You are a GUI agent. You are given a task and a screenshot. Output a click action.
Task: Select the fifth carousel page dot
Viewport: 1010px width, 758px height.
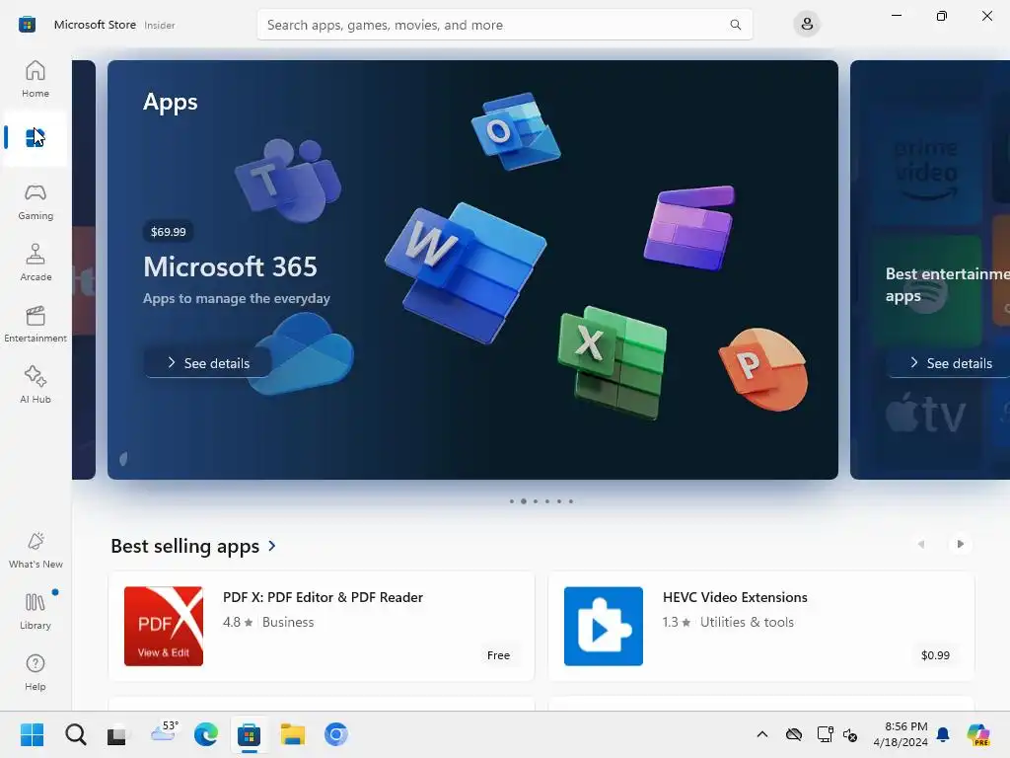click(x=559, y=500)
